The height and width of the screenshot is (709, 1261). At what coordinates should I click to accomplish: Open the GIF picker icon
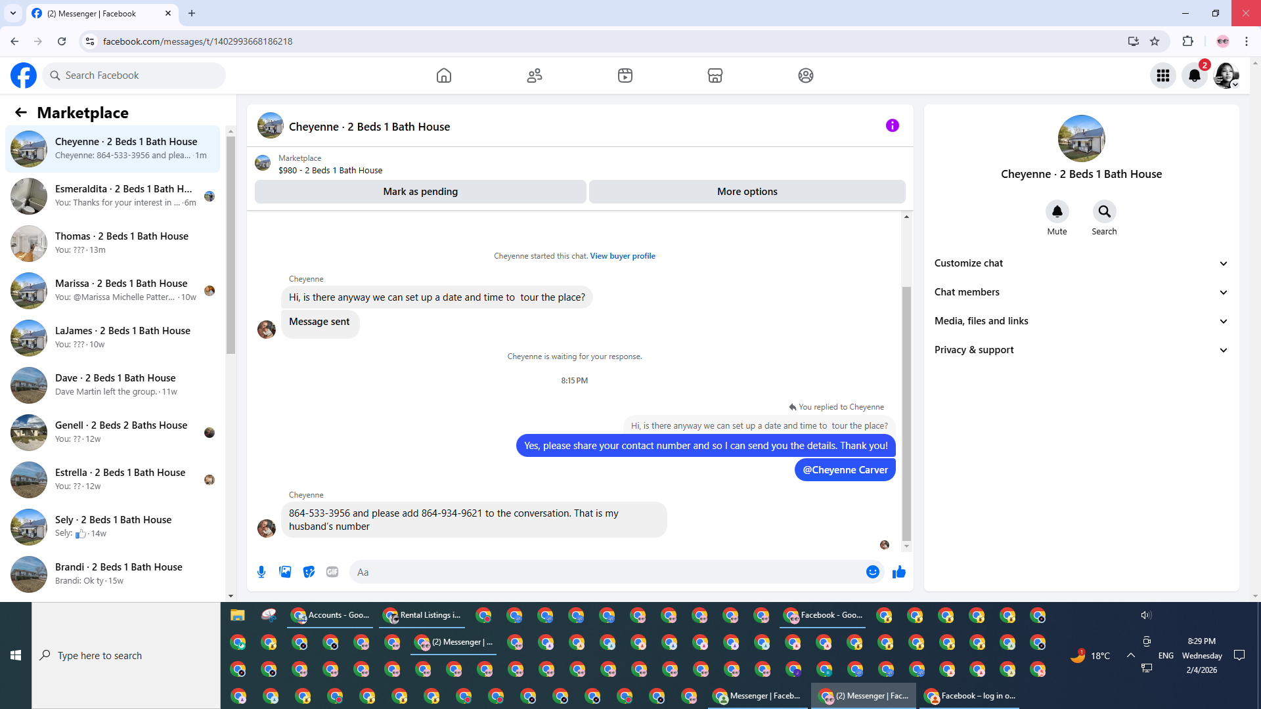(332, 572)
